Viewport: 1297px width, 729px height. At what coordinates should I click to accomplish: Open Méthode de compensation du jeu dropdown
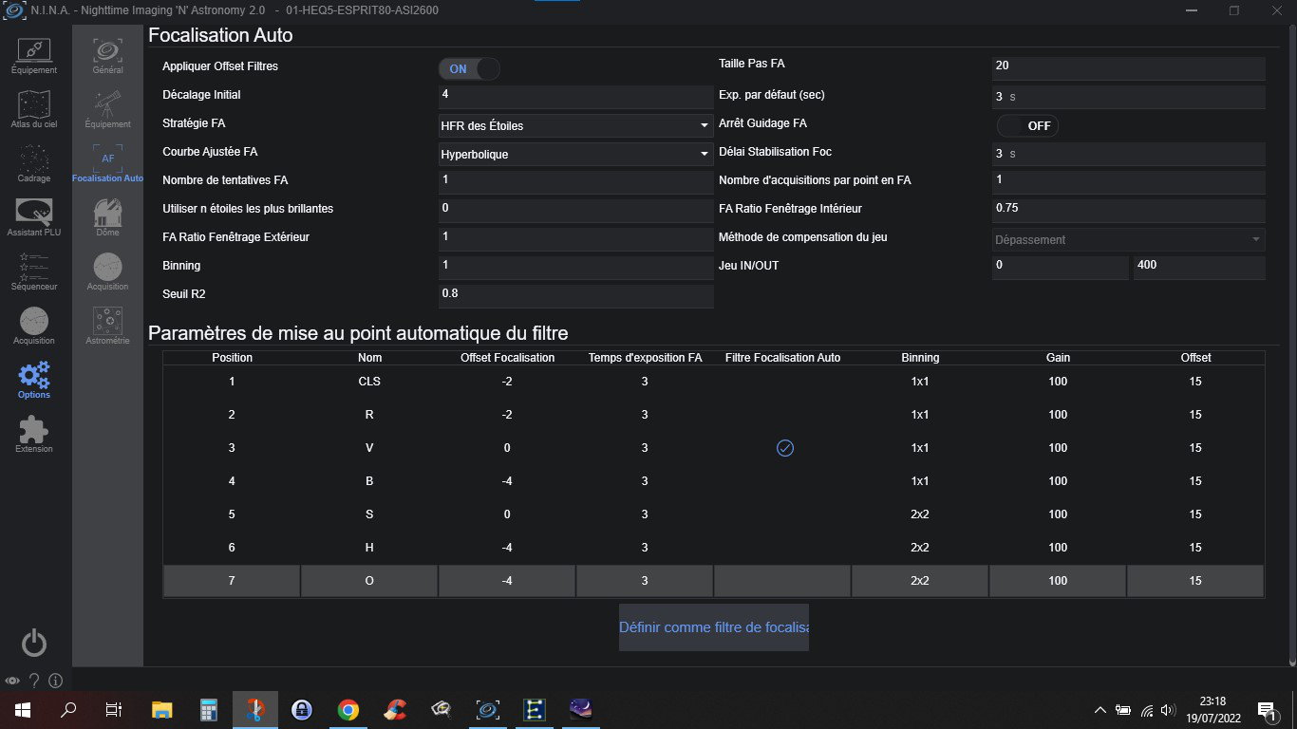[x=1129, y=240]
